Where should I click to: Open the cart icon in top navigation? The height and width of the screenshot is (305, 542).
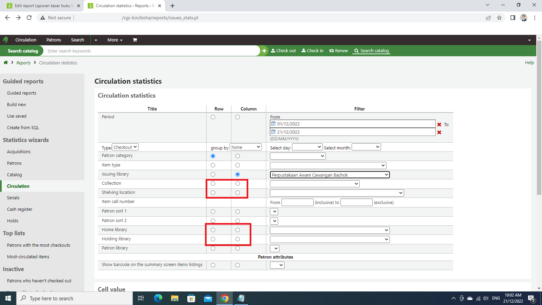135,40
